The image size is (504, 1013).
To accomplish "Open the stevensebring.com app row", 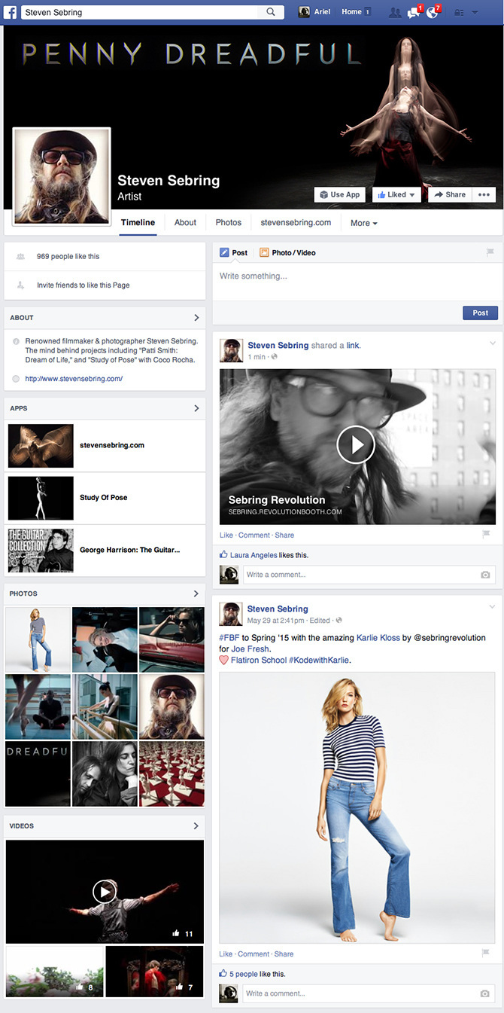I will (x=105, y=446).
